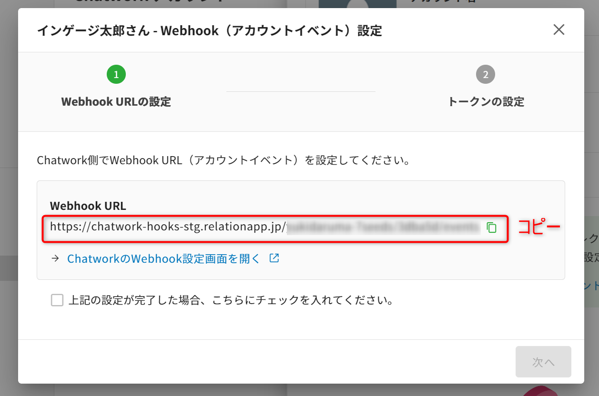Click the dialog title インゲージ太郎さん - Webhook
Viewport: 599px width, 396px height.
coord(209,31)
